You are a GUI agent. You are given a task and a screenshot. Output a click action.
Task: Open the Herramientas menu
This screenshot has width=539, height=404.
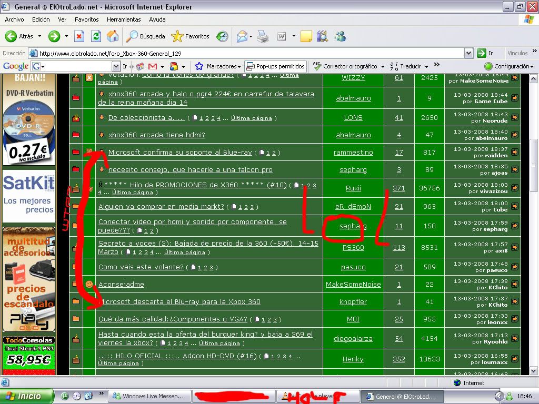pos(124,19)
